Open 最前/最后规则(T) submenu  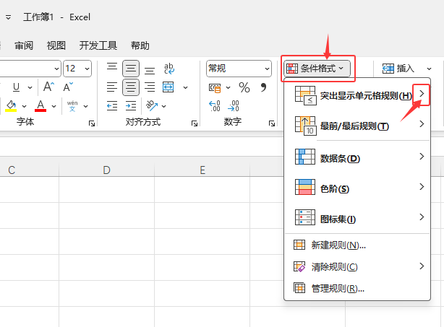click(x=357, y=126)
